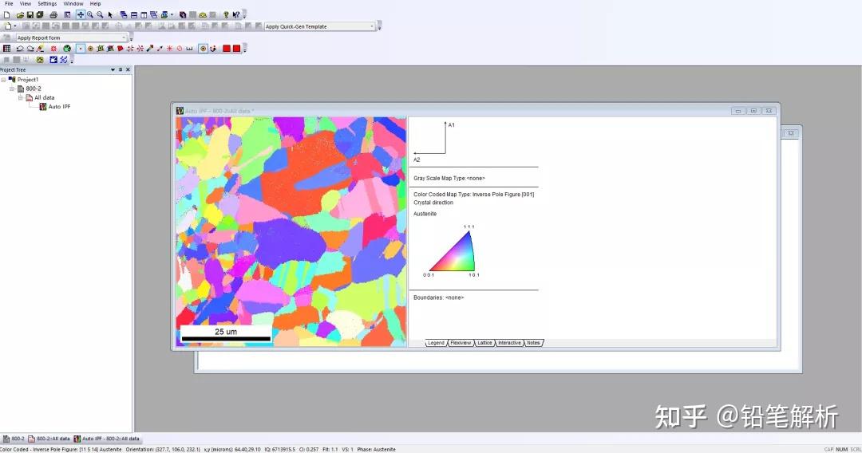This screenshot has height=453, width=862.
Task: Click the first red square icon
Action: [x=226, y=49]
